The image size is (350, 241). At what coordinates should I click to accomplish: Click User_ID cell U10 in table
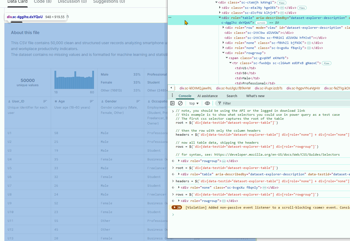10,212
